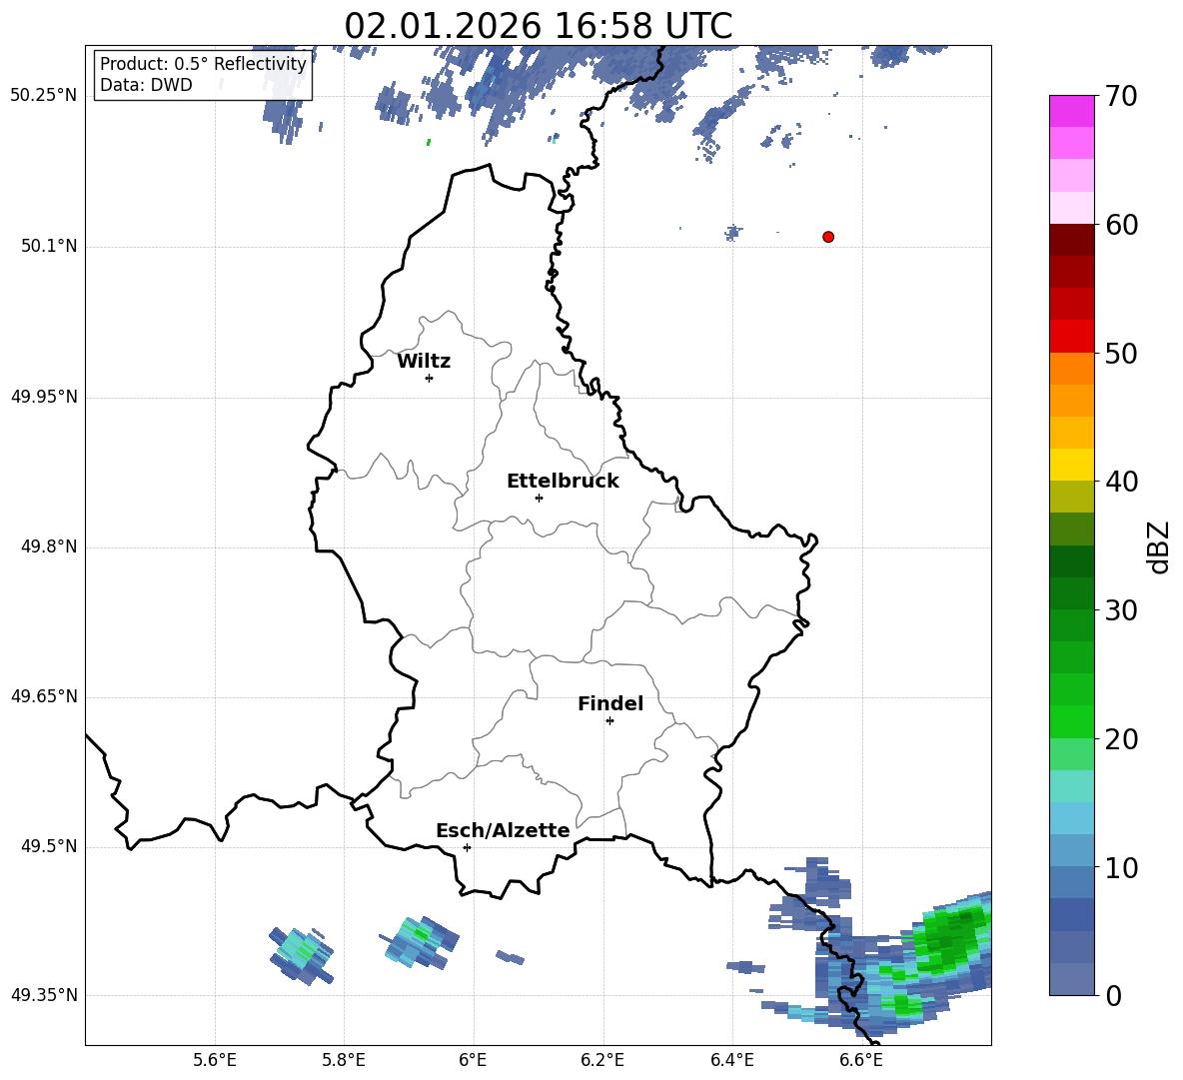Image resolution: width=1183 pixels, height=1080 pixels.
Task: Click the latitude label 49.65°N
Action: pos(44,696)
